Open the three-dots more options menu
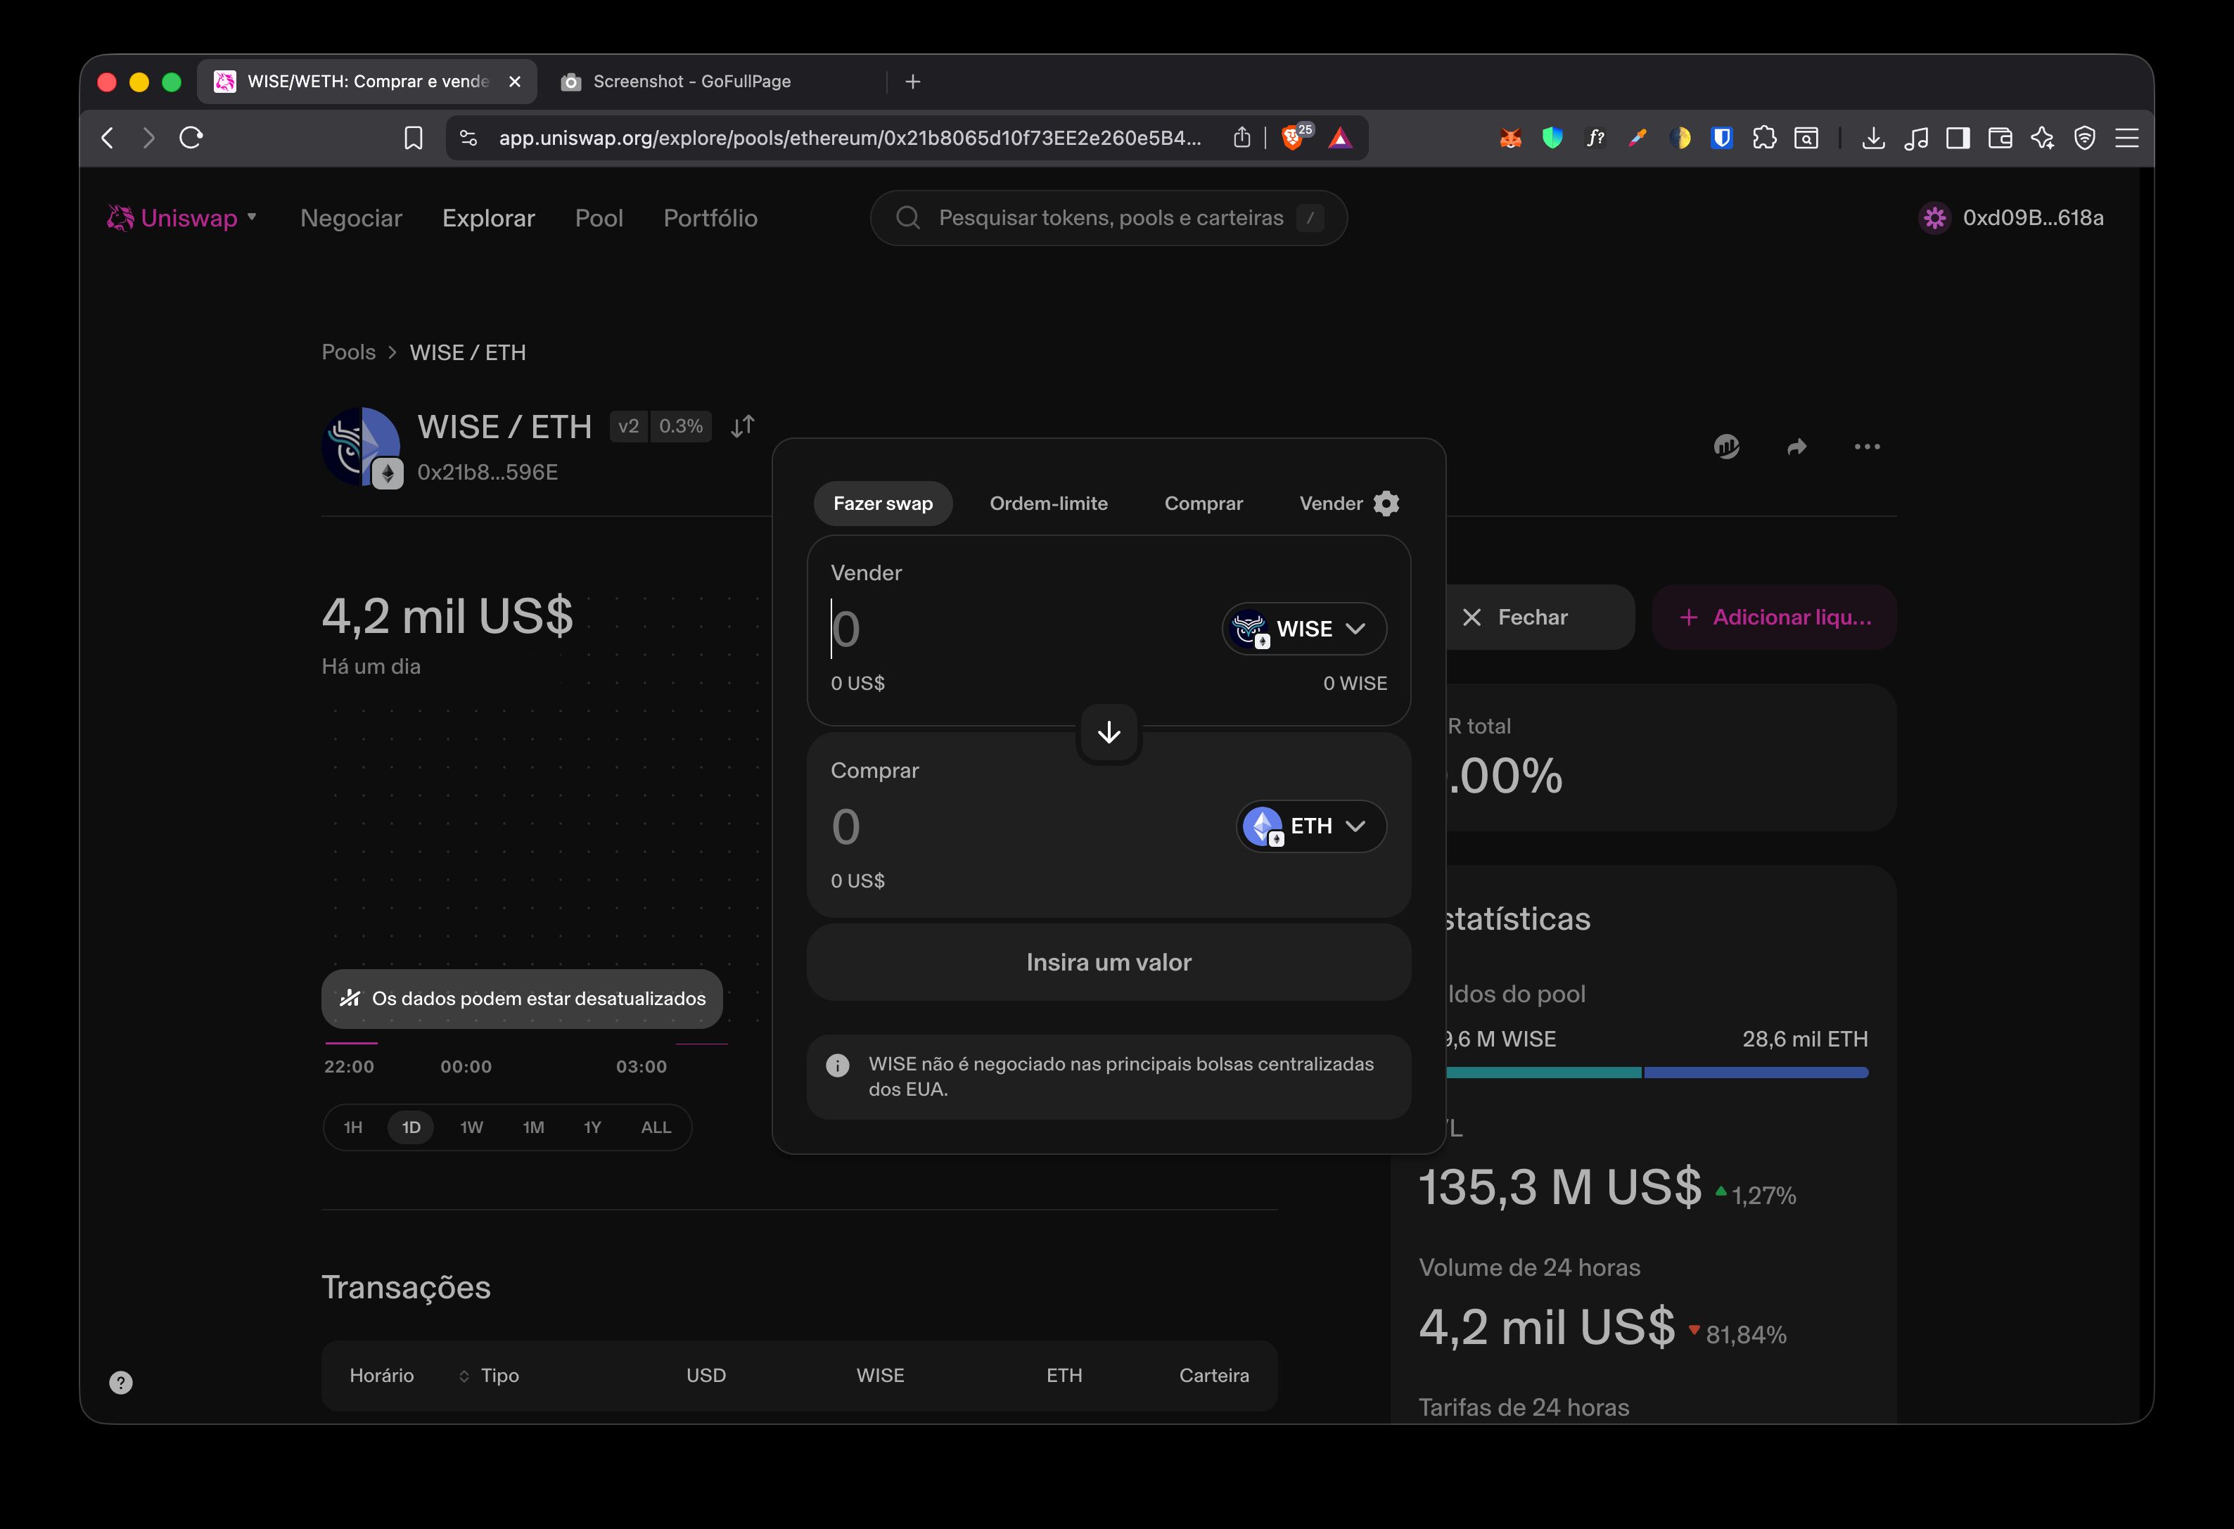The image size is (2234, 1529). coord(1867,447)
